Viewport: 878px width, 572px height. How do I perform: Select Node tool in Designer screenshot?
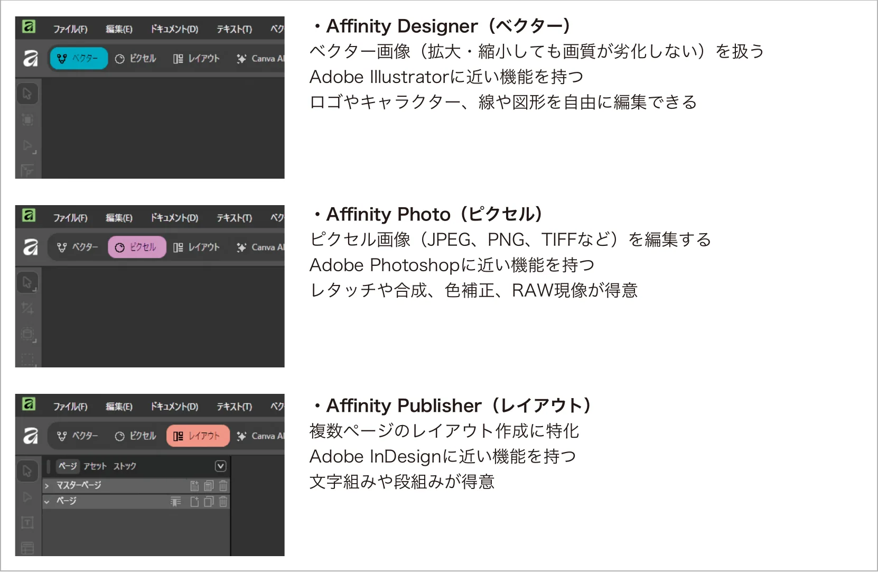coord(28,145)
